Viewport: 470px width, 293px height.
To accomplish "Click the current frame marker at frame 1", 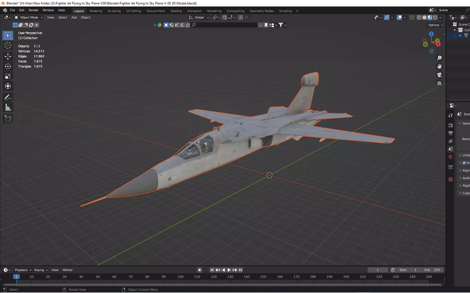I will tap(16, 277).
